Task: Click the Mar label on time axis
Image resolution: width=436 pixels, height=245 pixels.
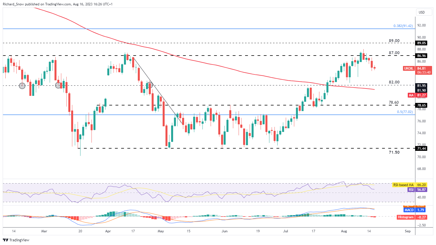Action: click(44, 231)
